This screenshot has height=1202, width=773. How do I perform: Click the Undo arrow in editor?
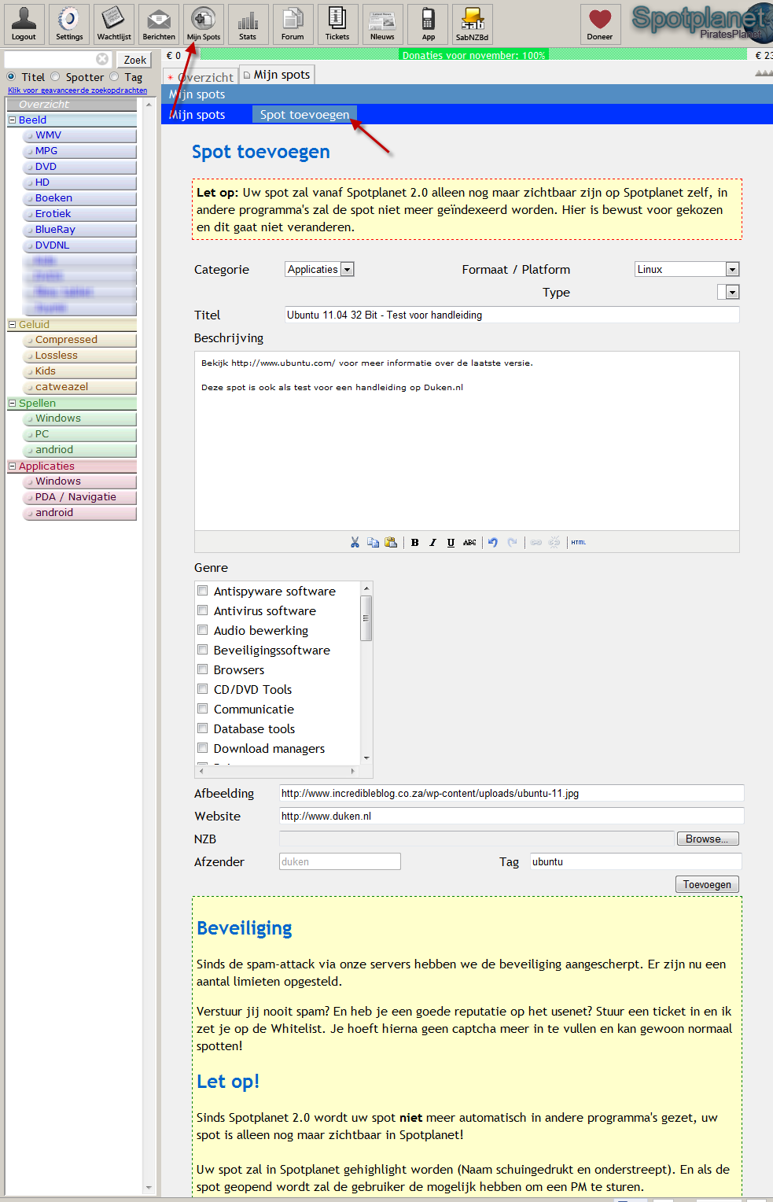point(493,542)
